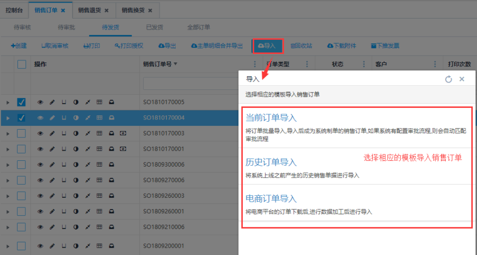
Task: Click the 电商订单导入 link
Action: pos(270,198)
